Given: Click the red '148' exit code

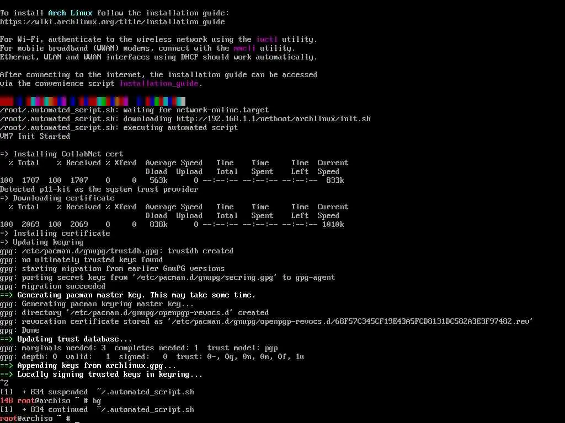Looking at the screenshot, I should point(7,401).
